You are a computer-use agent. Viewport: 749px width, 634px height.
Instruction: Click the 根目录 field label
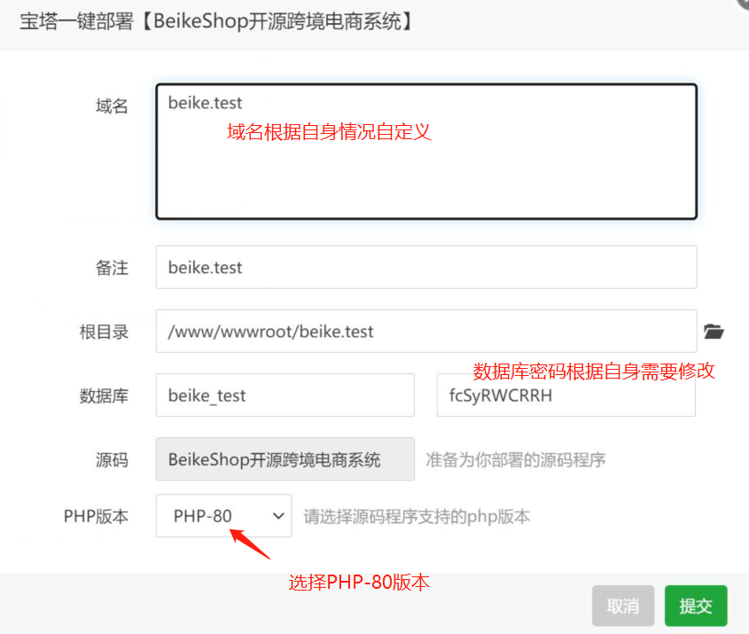click(104, 332)
